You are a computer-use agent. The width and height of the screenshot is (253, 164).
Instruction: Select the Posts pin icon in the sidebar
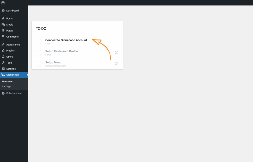click(x=3, y=18)
